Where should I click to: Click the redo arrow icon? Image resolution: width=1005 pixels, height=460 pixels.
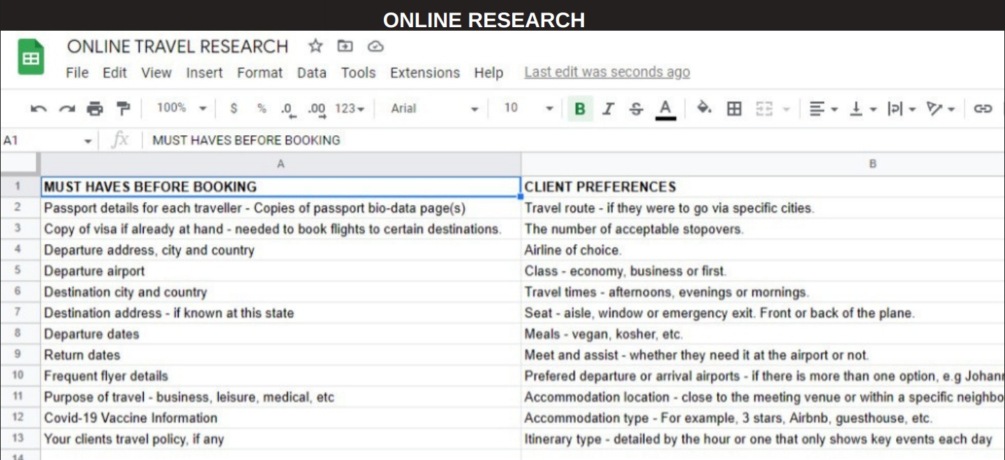coord(67,109)
